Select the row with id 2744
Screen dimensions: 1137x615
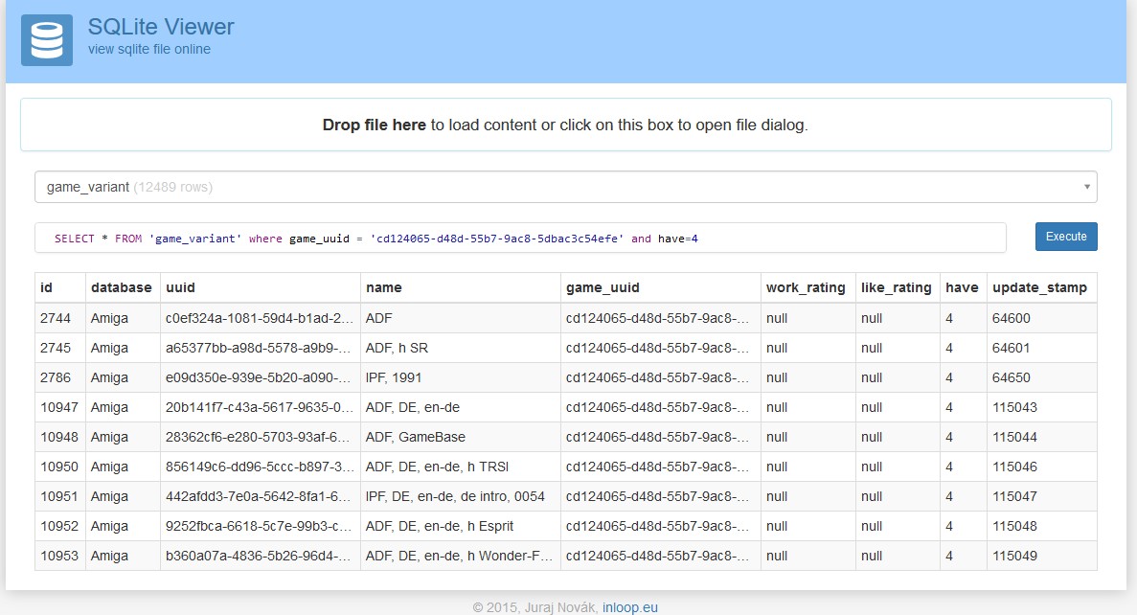coord(56,318)
